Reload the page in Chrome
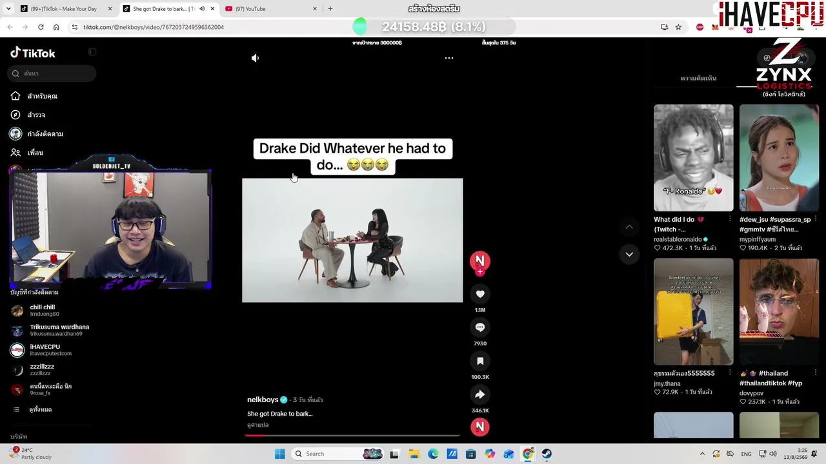The width and height of the screenshot is (826, 464). pyautogui.click(x=41, y=27)
